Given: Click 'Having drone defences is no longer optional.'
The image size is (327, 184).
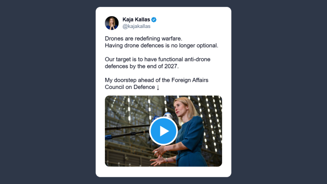Looking at the screenshot, I should coord(162,45).
